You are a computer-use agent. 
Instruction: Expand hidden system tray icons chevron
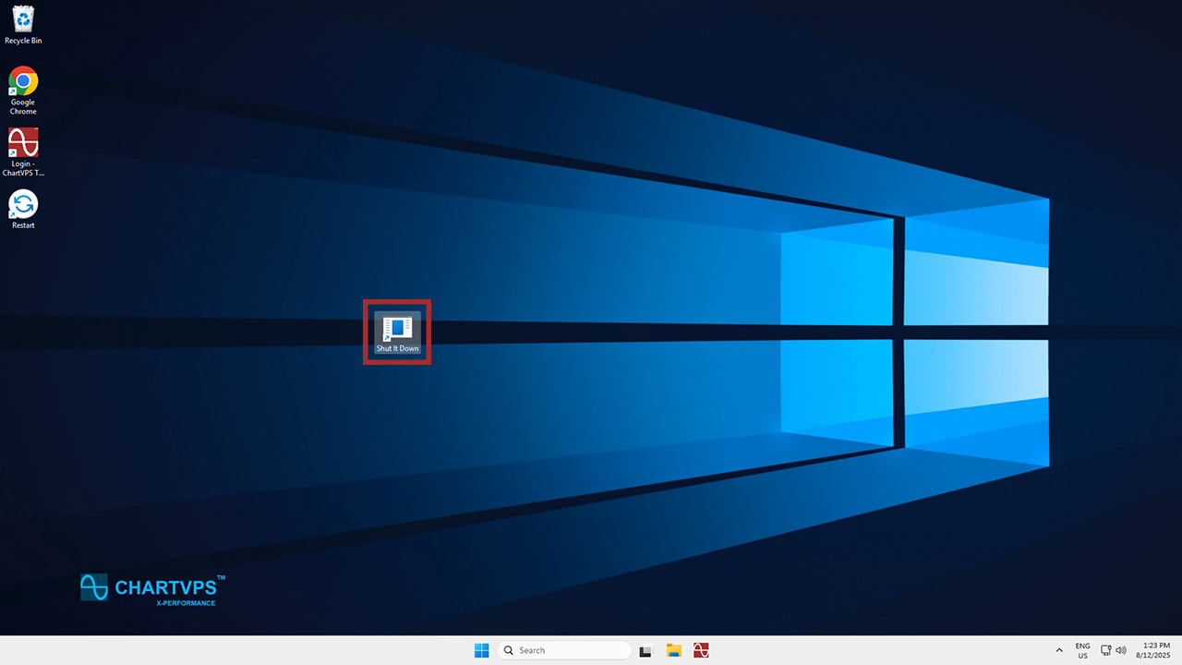click(x=1059, y=650)
